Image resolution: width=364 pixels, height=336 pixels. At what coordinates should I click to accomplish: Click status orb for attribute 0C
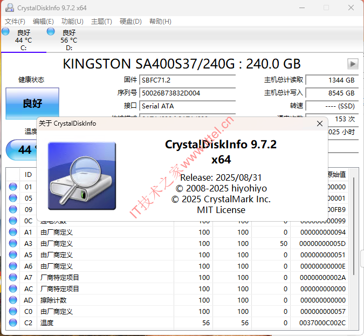pos(13,221)
